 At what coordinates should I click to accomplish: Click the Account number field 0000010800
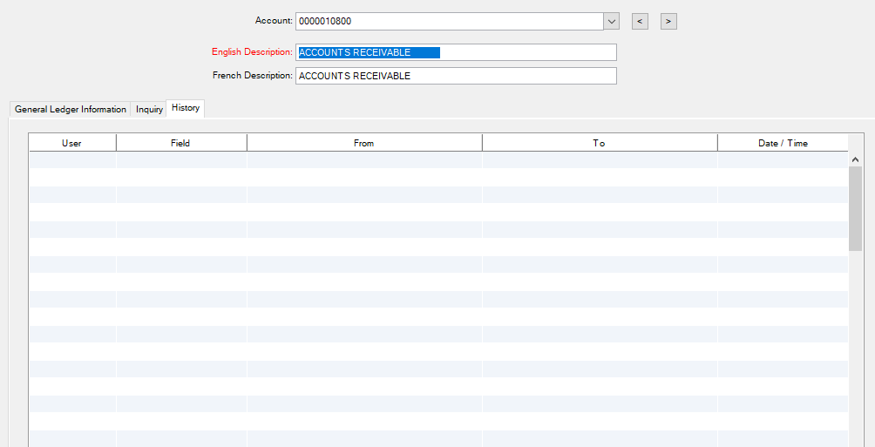tap(449, 21)
